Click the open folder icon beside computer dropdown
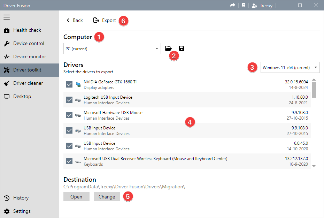Screen dimensions: 324x218 coord(168,48)
